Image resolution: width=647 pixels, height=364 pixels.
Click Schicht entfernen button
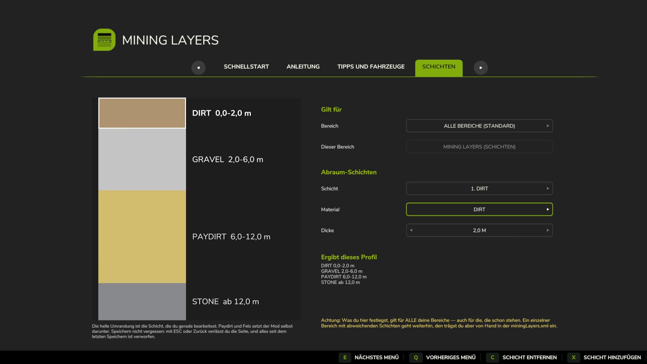pos(529,357)
